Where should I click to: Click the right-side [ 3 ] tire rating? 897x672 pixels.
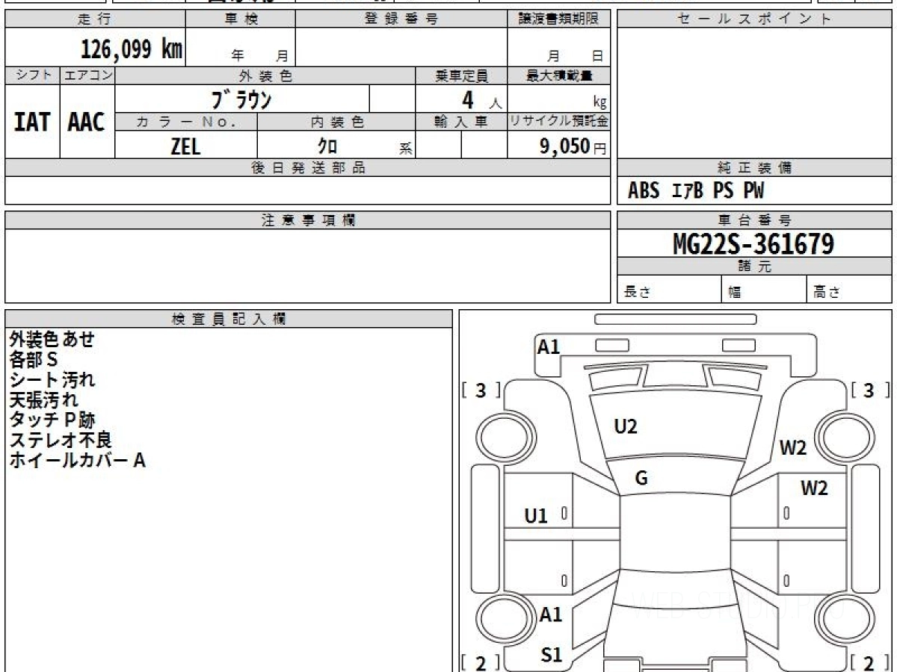click(x=869, y=390)
